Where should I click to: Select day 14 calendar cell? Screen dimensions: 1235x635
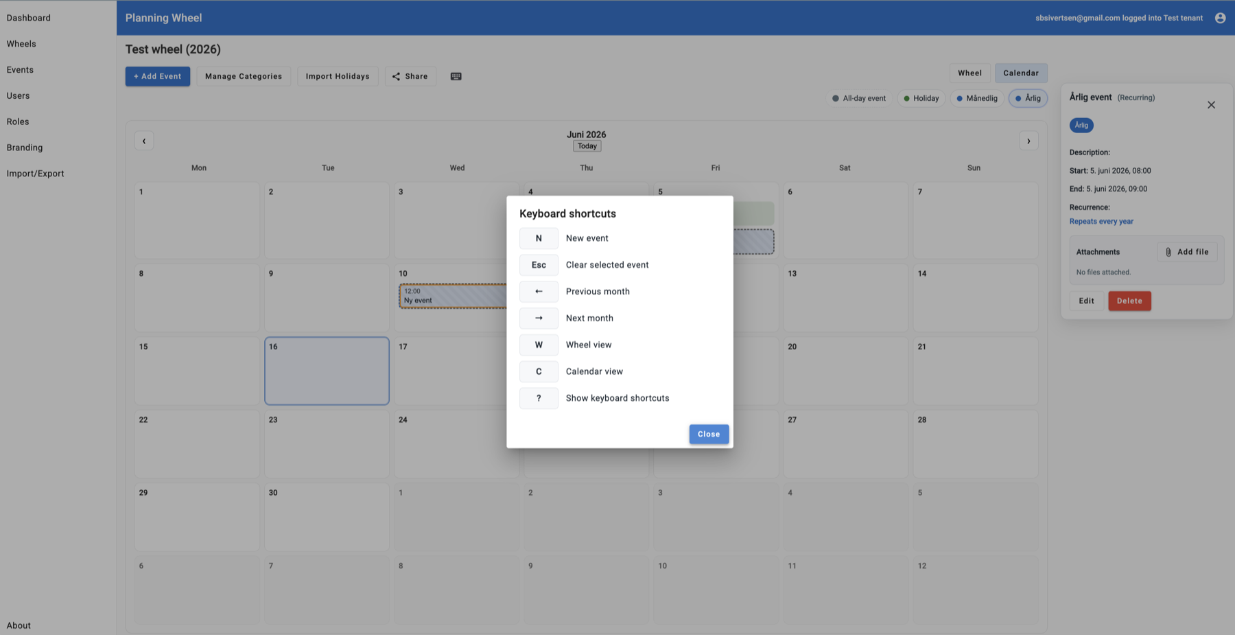[x=976, y=298]
